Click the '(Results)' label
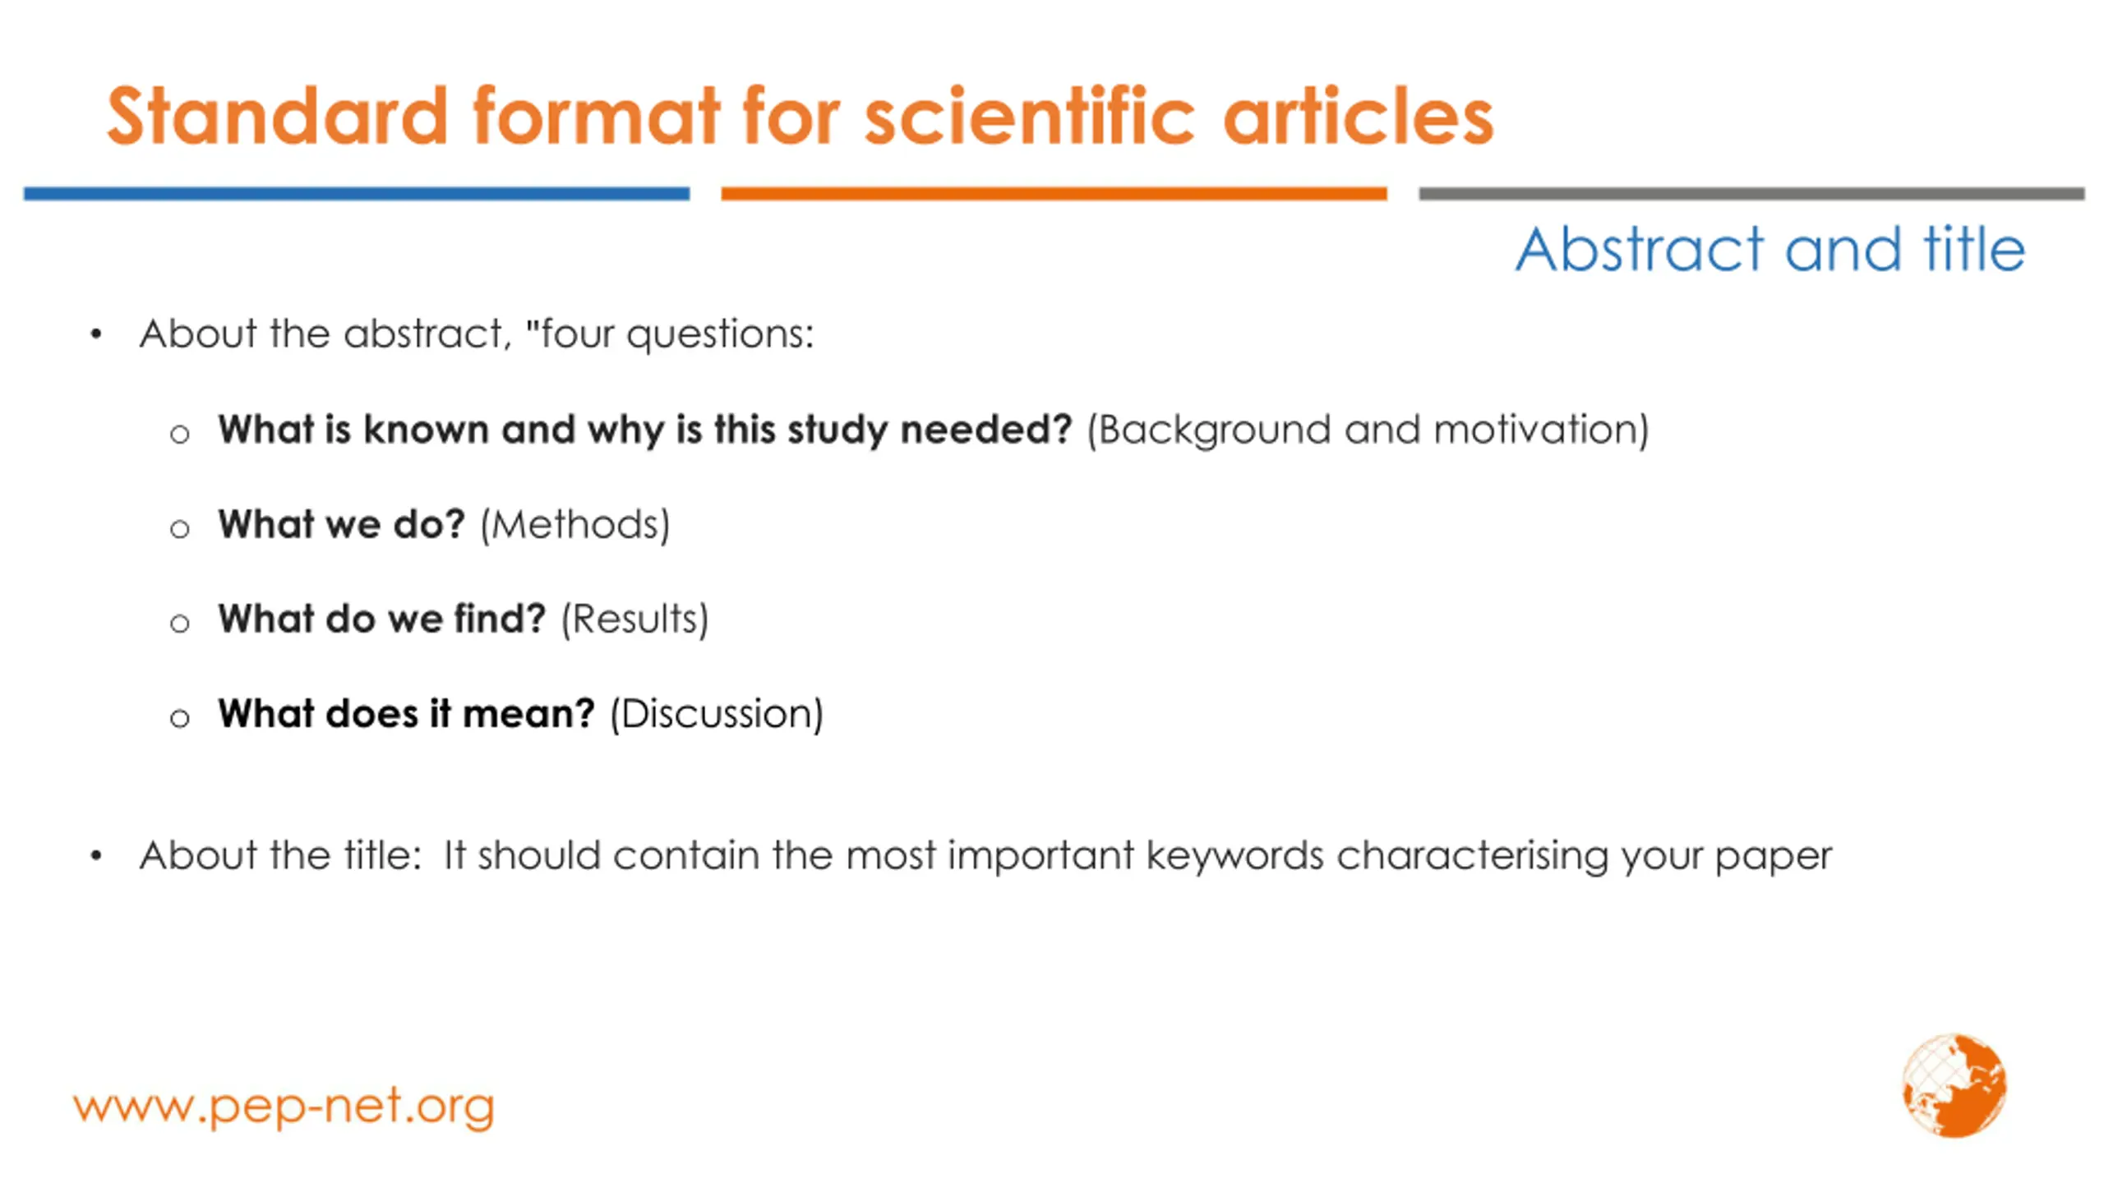Screen dimensions: 2104x1183 (634, 619)
